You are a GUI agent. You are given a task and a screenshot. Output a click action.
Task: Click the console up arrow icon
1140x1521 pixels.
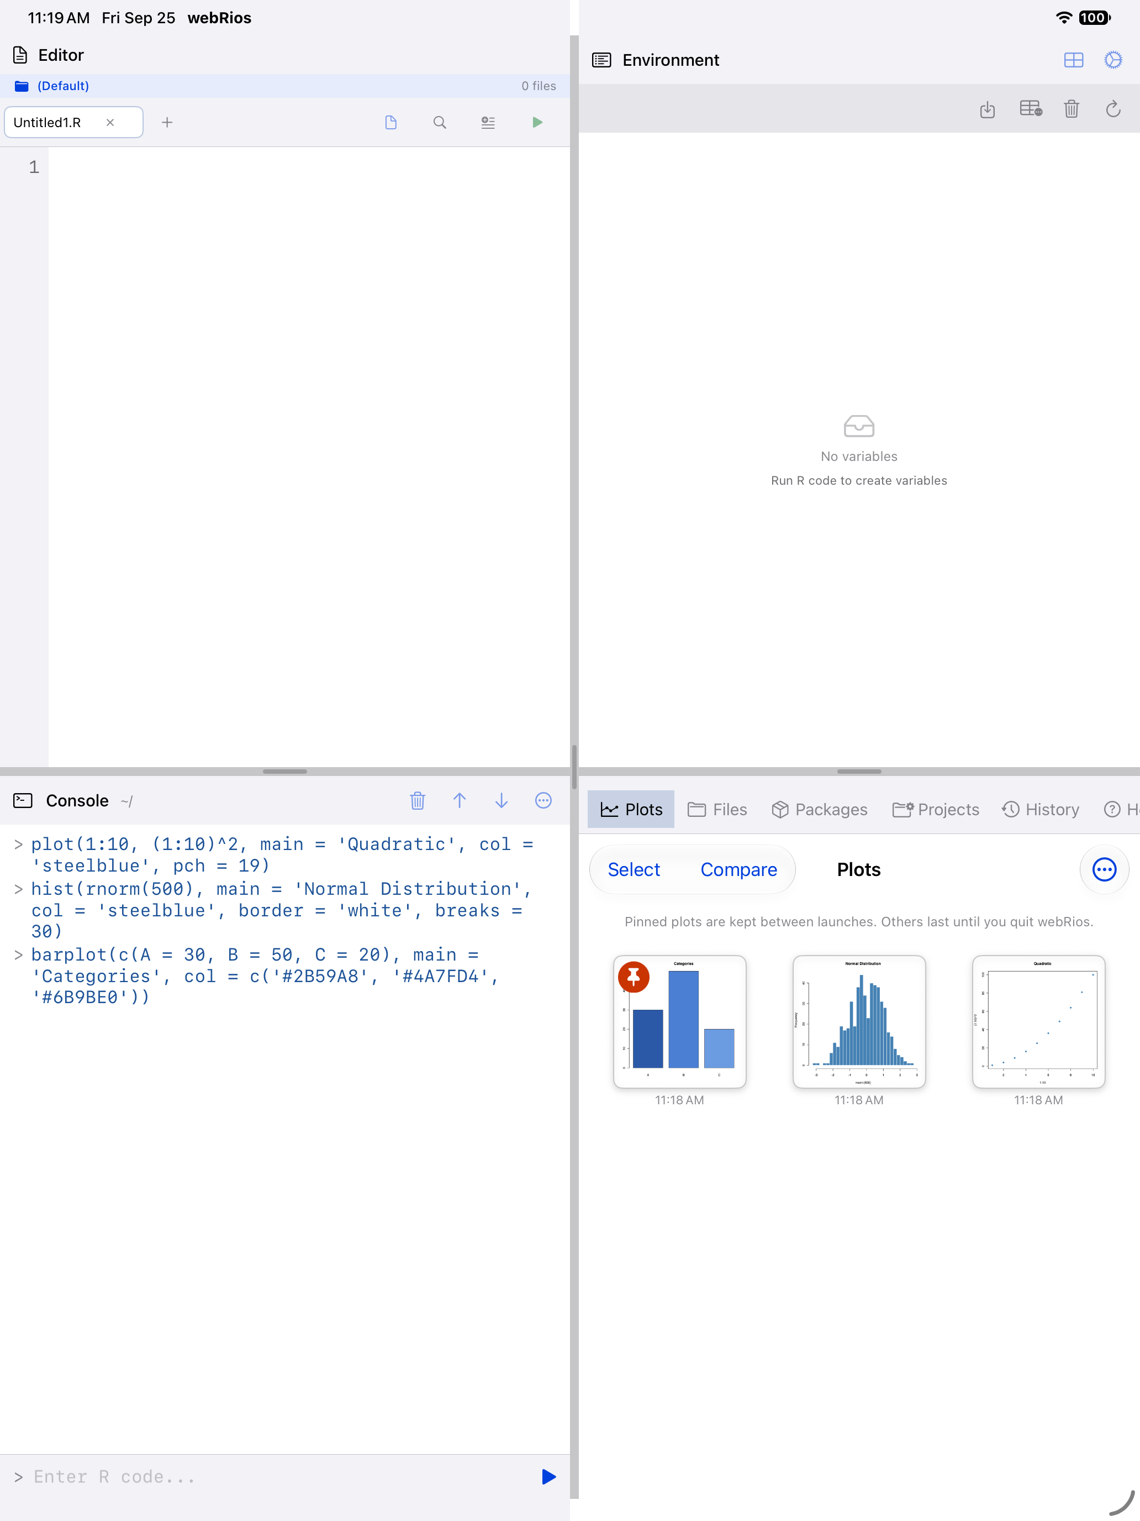click(x=460, y=800)
